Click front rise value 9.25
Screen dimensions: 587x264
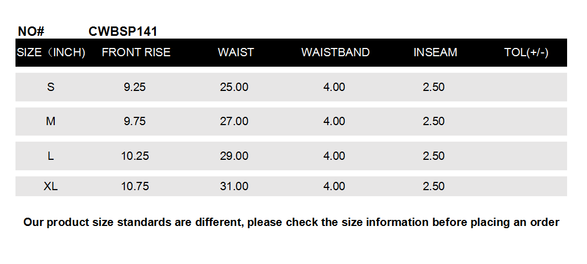[x=135, y=87]
